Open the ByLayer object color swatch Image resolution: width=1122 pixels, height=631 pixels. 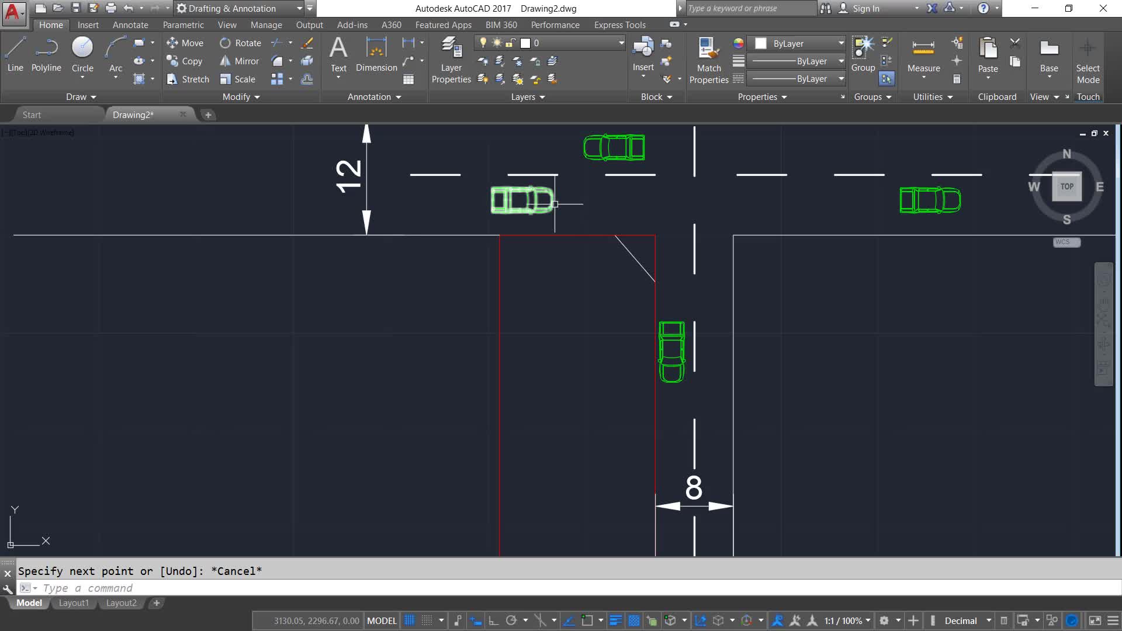pyautogui.click(x=760, y=43)
